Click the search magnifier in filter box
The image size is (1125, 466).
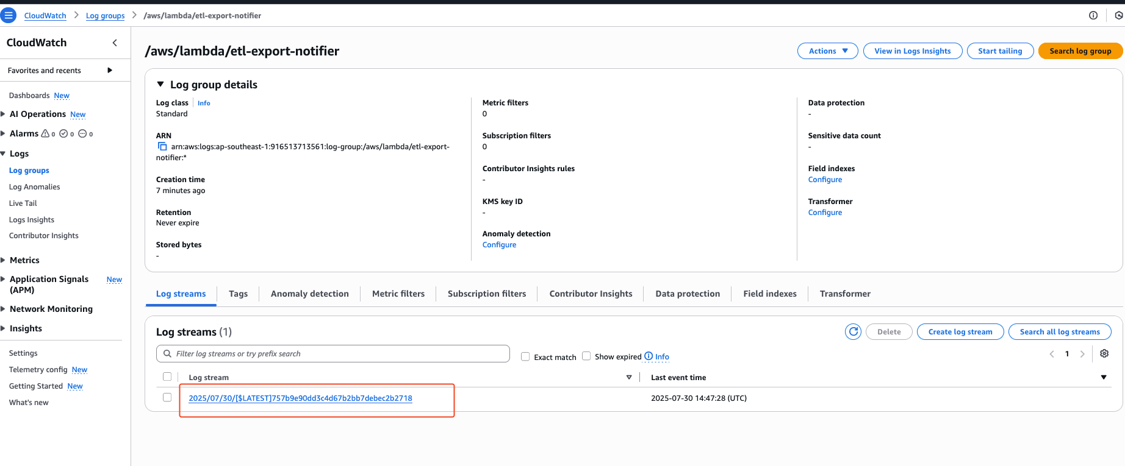tap(167, 353)
